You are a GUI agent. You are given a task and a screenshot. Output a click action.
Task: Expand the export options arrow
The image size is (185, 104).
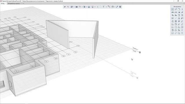click(x=87, y=7)
